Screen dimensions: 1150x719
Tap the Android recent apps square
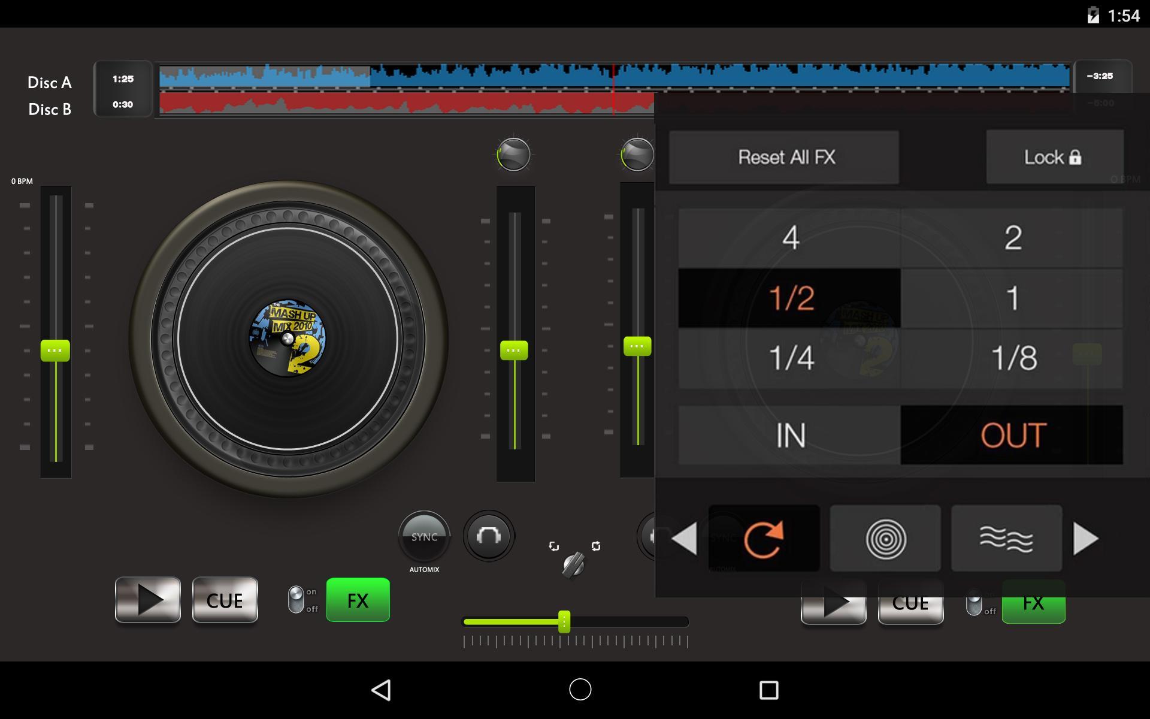pos(768,690)
